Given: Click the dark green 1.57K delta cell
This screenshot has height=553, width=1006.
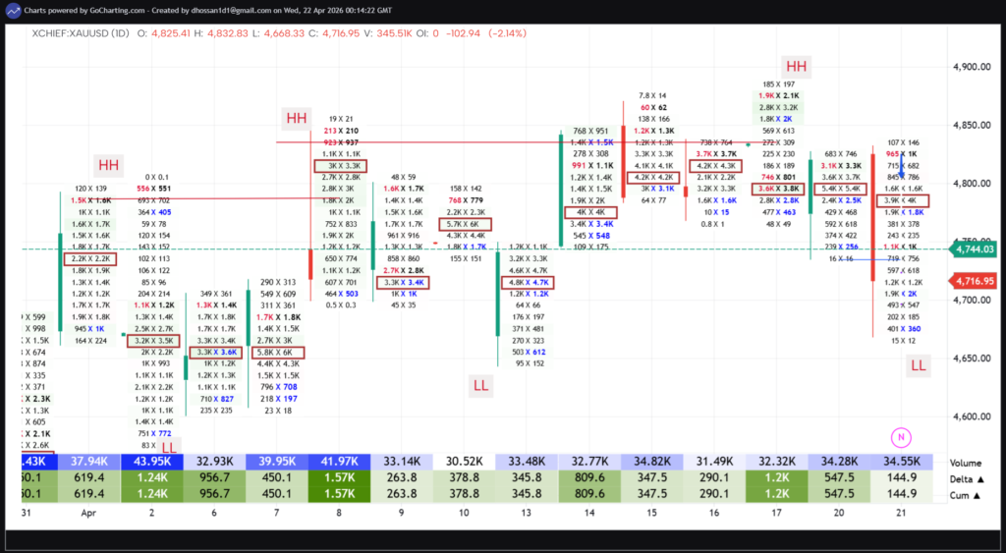Looking at the screenshot, I should click(x=339, y=477).
